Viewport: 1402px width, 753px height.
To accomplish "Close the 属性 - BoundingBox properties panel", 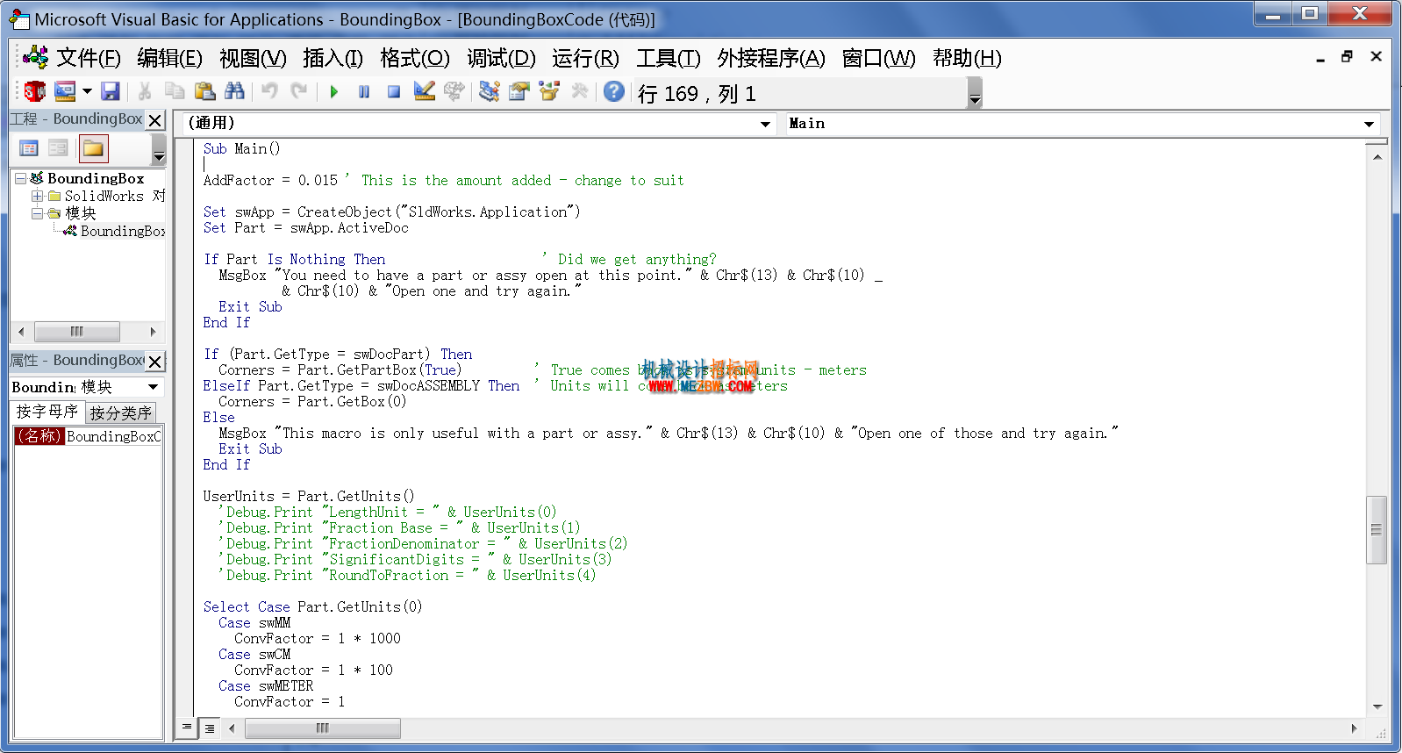I will (155, 362).
